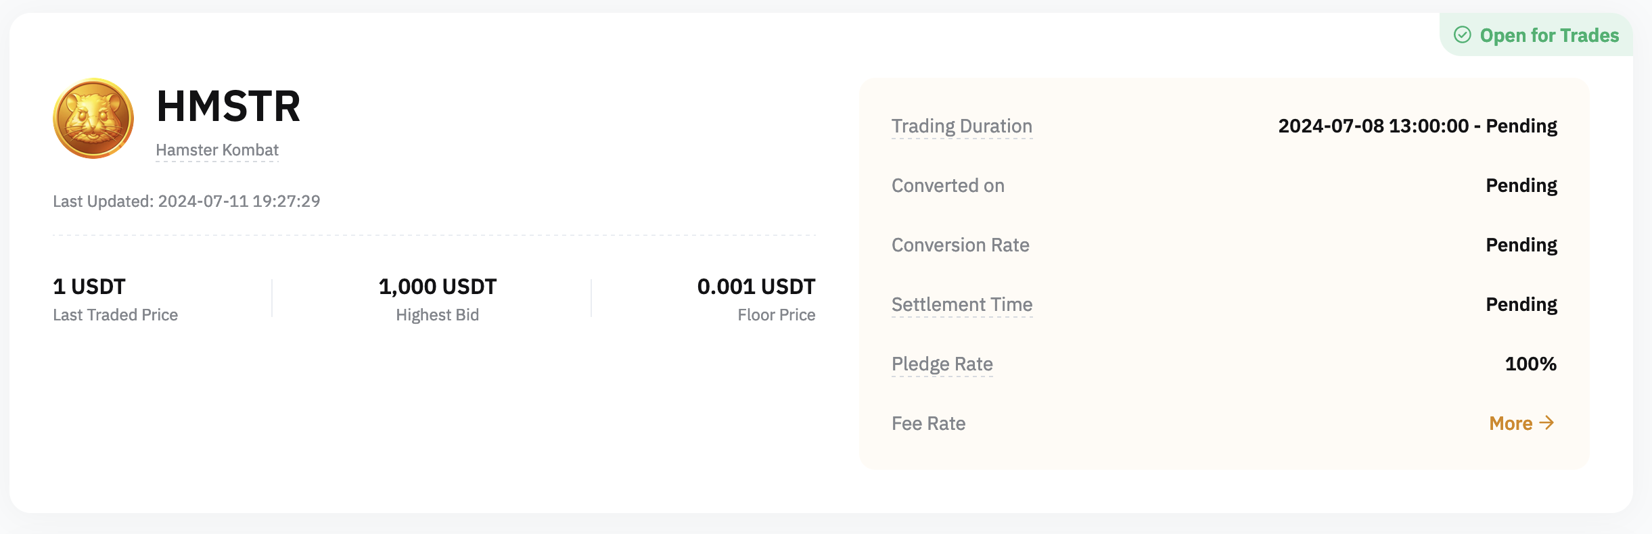
Task: Click the HMSTR hamster coin icon
Action: (93, 118)
